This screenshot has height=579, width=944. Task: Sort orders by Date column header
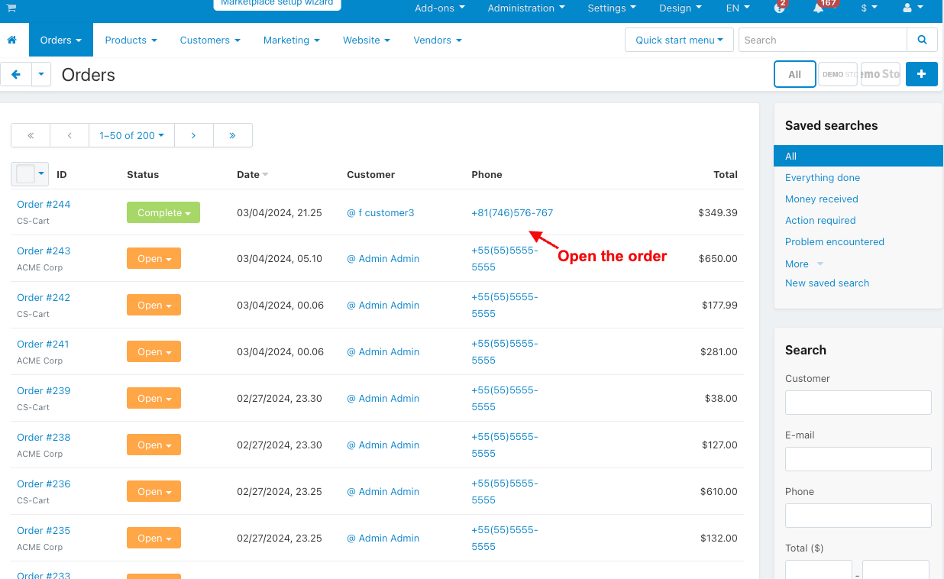pyautogui.click(x=248, y=174)
